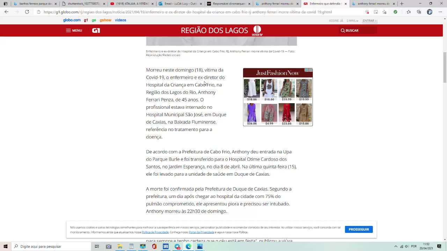447x251 pixels.
Task: Click the Windows search box
Action: click(x=51, y=246)
